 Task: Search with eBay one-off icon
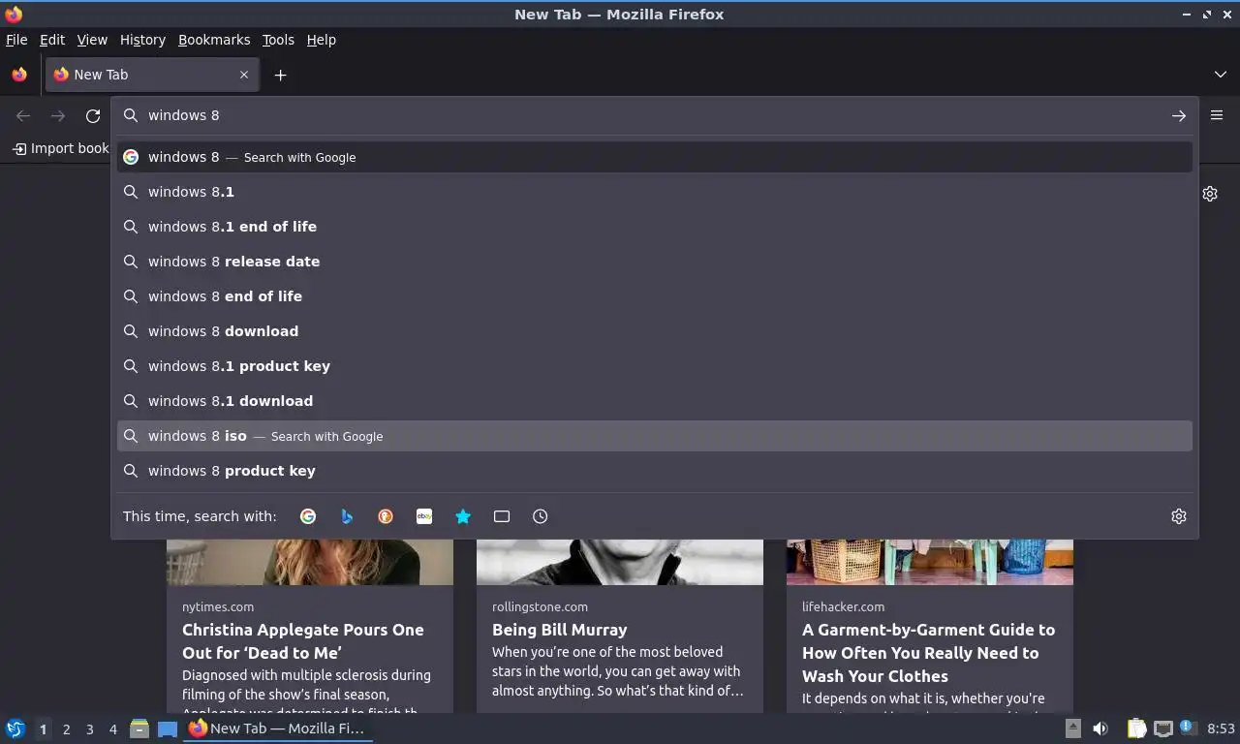(x=424, y=516)
